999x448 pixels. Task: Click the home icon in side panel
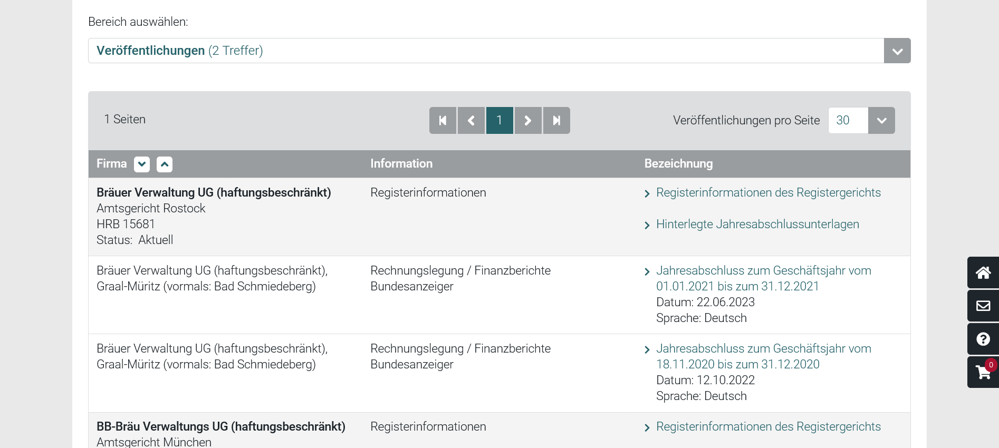(983, 272)
